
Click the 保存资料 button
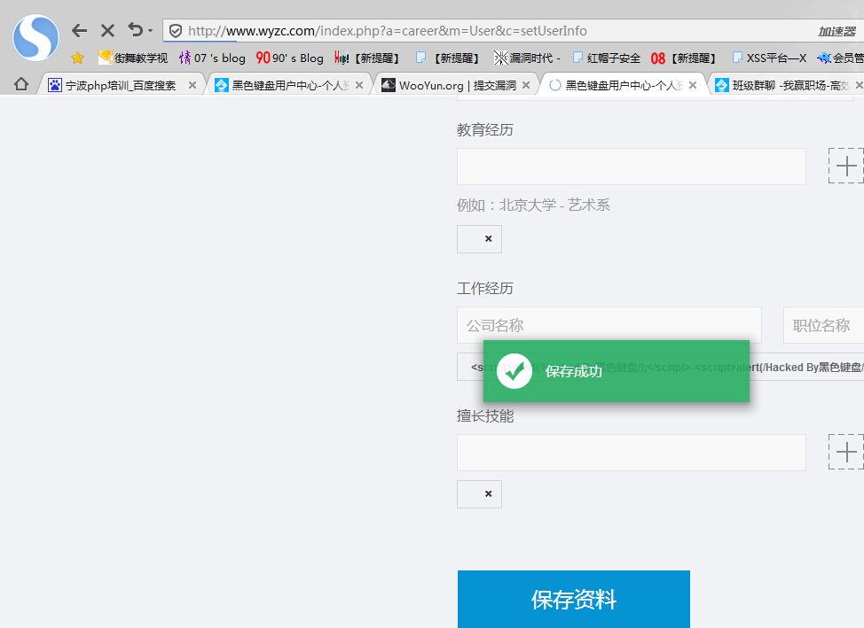[574, 599]
